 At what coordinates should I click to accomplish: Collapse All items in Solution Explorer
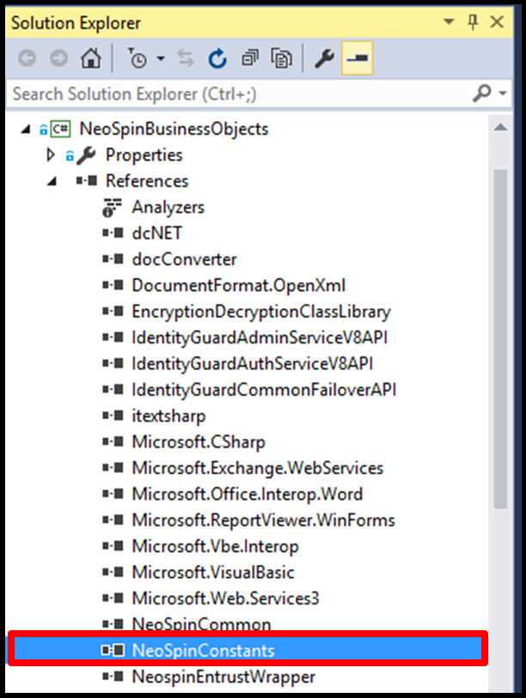(249, 58)
